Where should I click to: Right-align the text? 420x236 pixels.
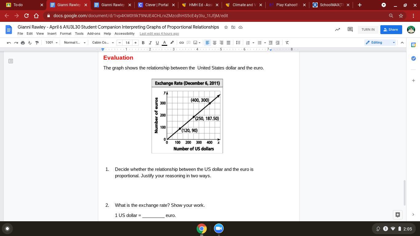[x=221, y=43]
